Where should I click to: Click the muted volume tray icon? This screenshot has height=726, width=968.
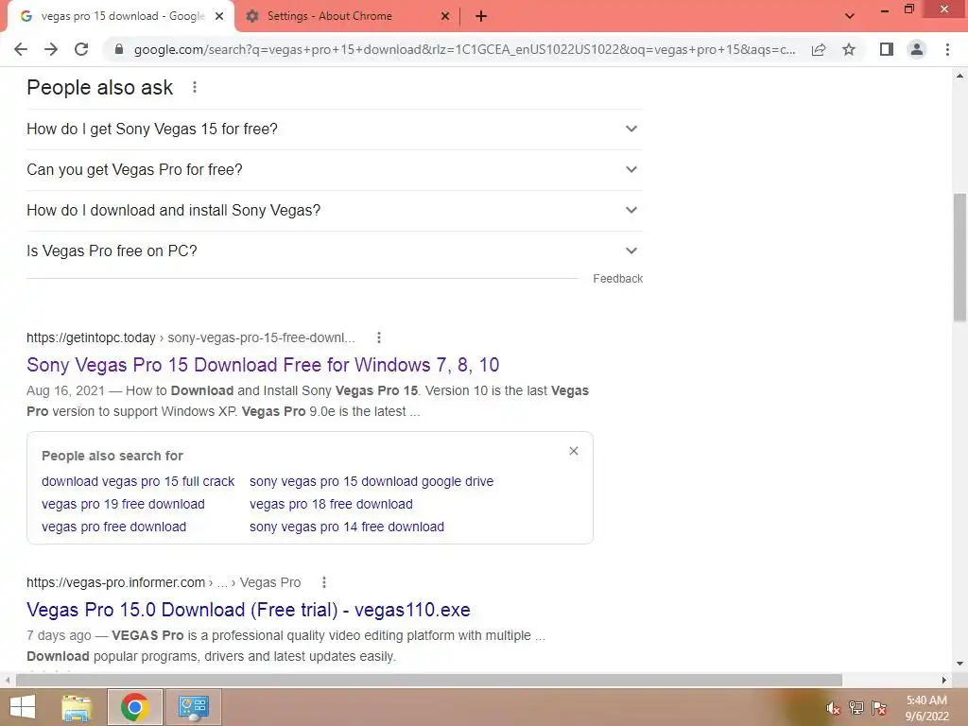tap(834, 709)
